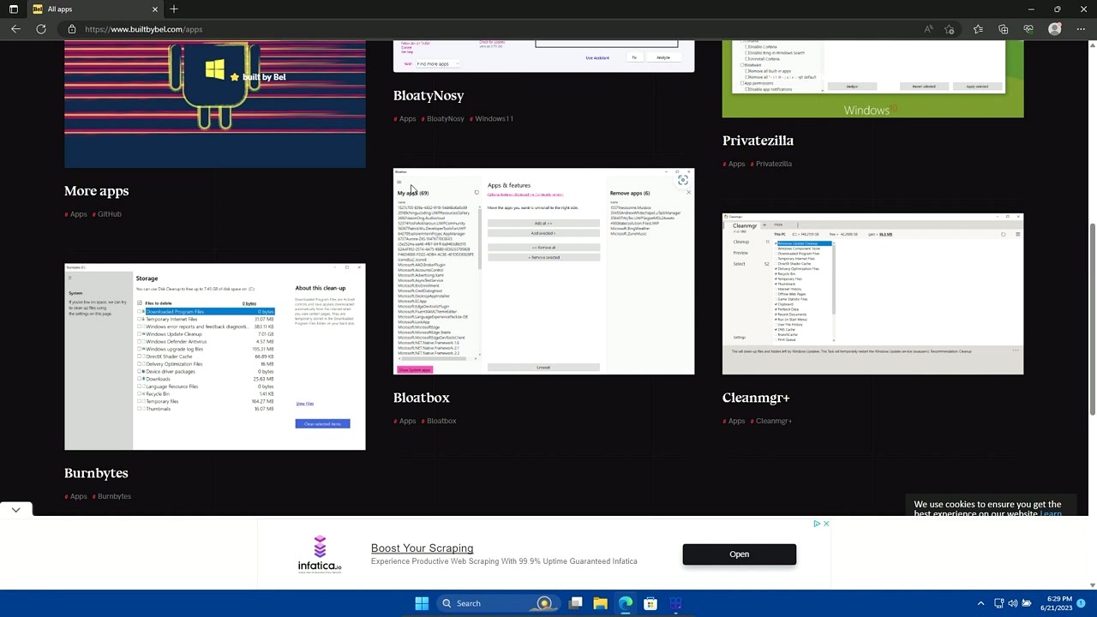Switch to the more tab in Cleanmgr+
The height and width of the screenshot is (617, 1097).
click(778, 225)
